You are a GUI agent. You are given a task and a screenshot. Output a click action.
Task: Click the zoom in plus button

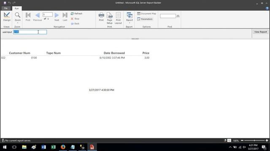[x=267, y=141]
